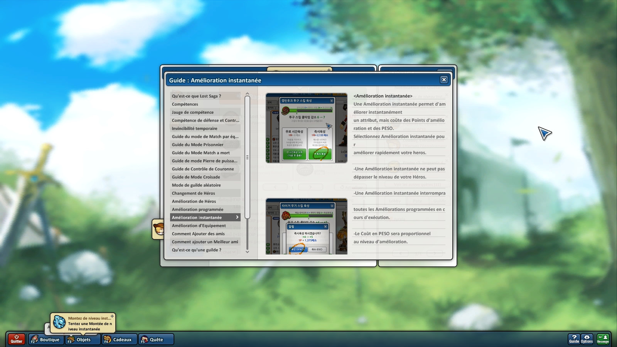Click topic list scroll up arrow
Image resolution: width=617 pixels, height=347 pixels.
pos(247,94)
